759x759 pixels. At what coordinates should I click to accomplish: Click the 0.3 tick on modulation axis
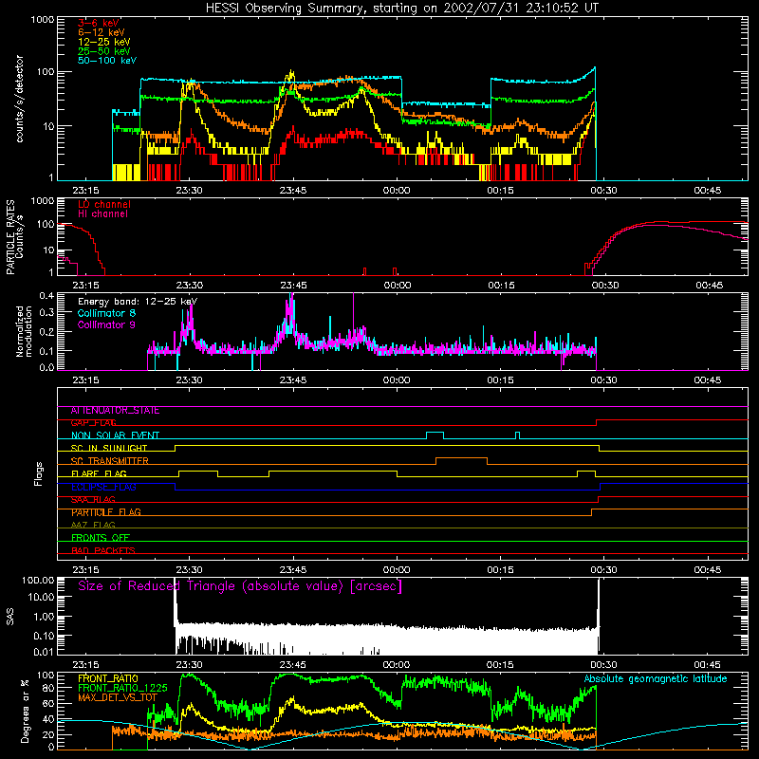point(46,312)
